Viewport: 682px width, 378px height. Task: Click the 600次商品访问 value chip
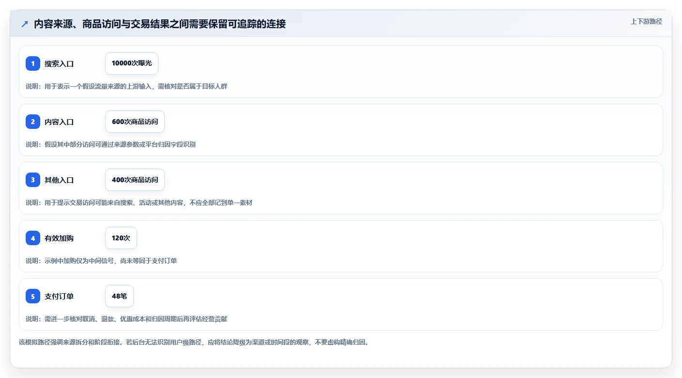click(x=135, y=122)
